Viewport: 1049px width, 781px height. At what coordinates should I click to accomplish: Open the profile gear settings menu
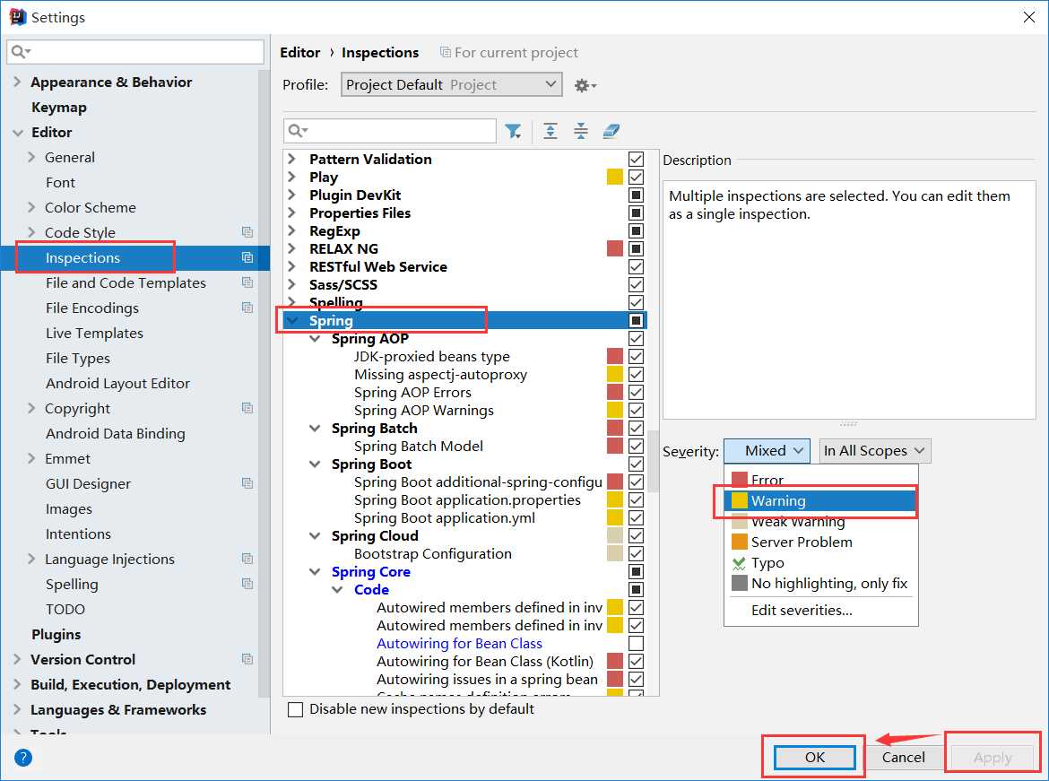click(585, 86)
